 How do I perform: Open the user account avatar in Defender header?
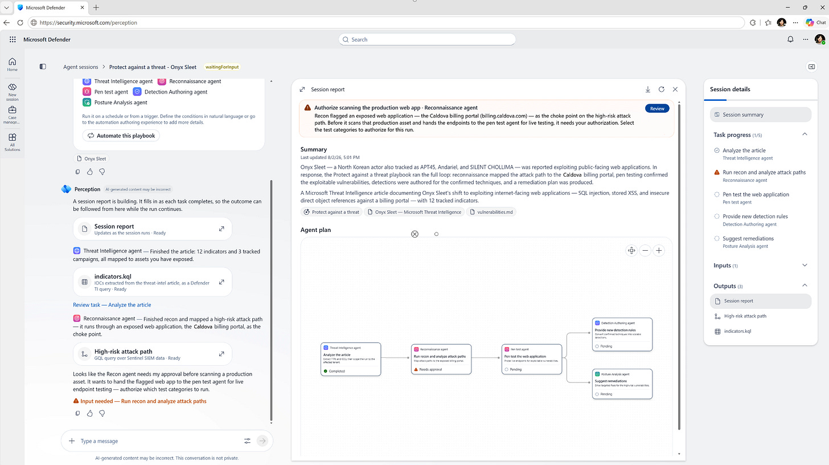point(820,39)
